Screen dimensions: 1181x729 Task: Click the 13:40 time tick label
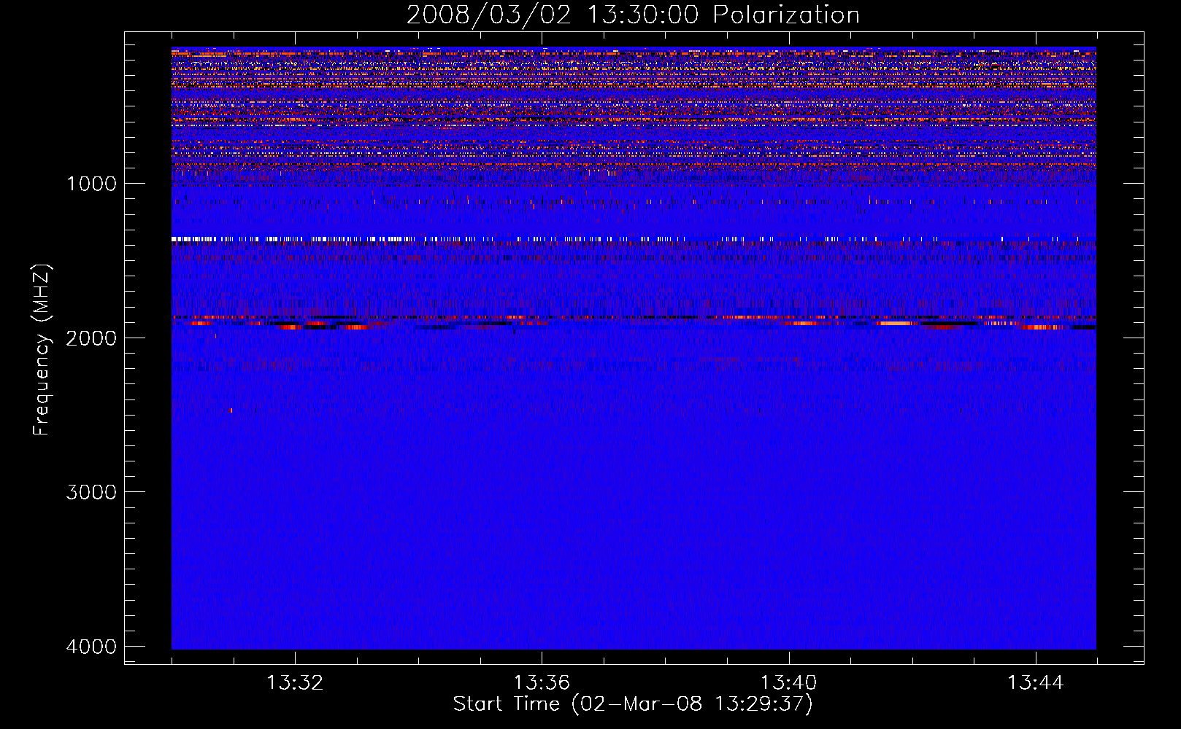coord(788,683)
